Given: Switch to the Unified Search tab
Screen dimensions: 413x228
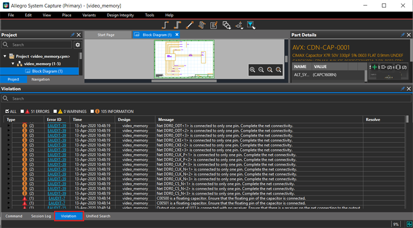Looking at the screenshot, I should tap(98, 216).
